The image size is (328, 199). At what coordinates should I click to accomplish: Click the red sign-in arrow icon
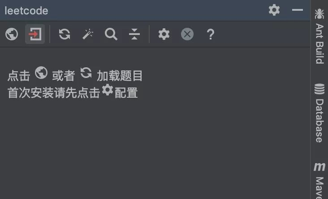[35, 34]
